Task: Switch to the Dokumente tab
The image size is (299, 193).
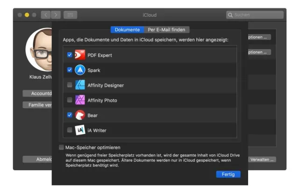Action: pos(127,30)
